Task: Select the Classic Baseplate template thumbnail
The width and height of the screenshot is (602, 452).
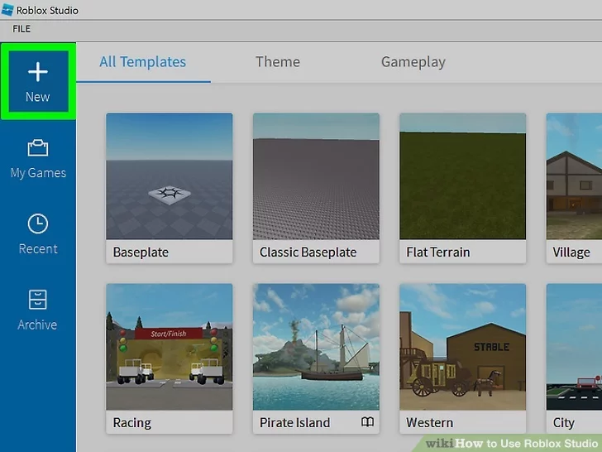Action: (316, 176)
